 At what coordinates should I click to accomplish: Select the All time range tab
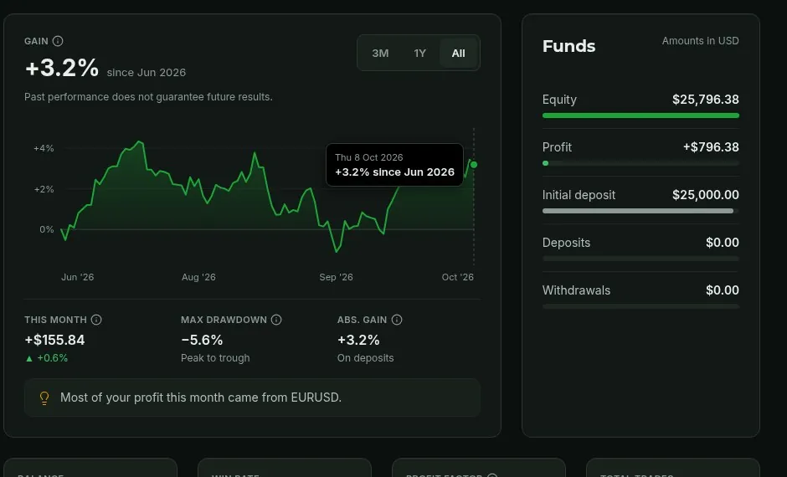[458, 54]
